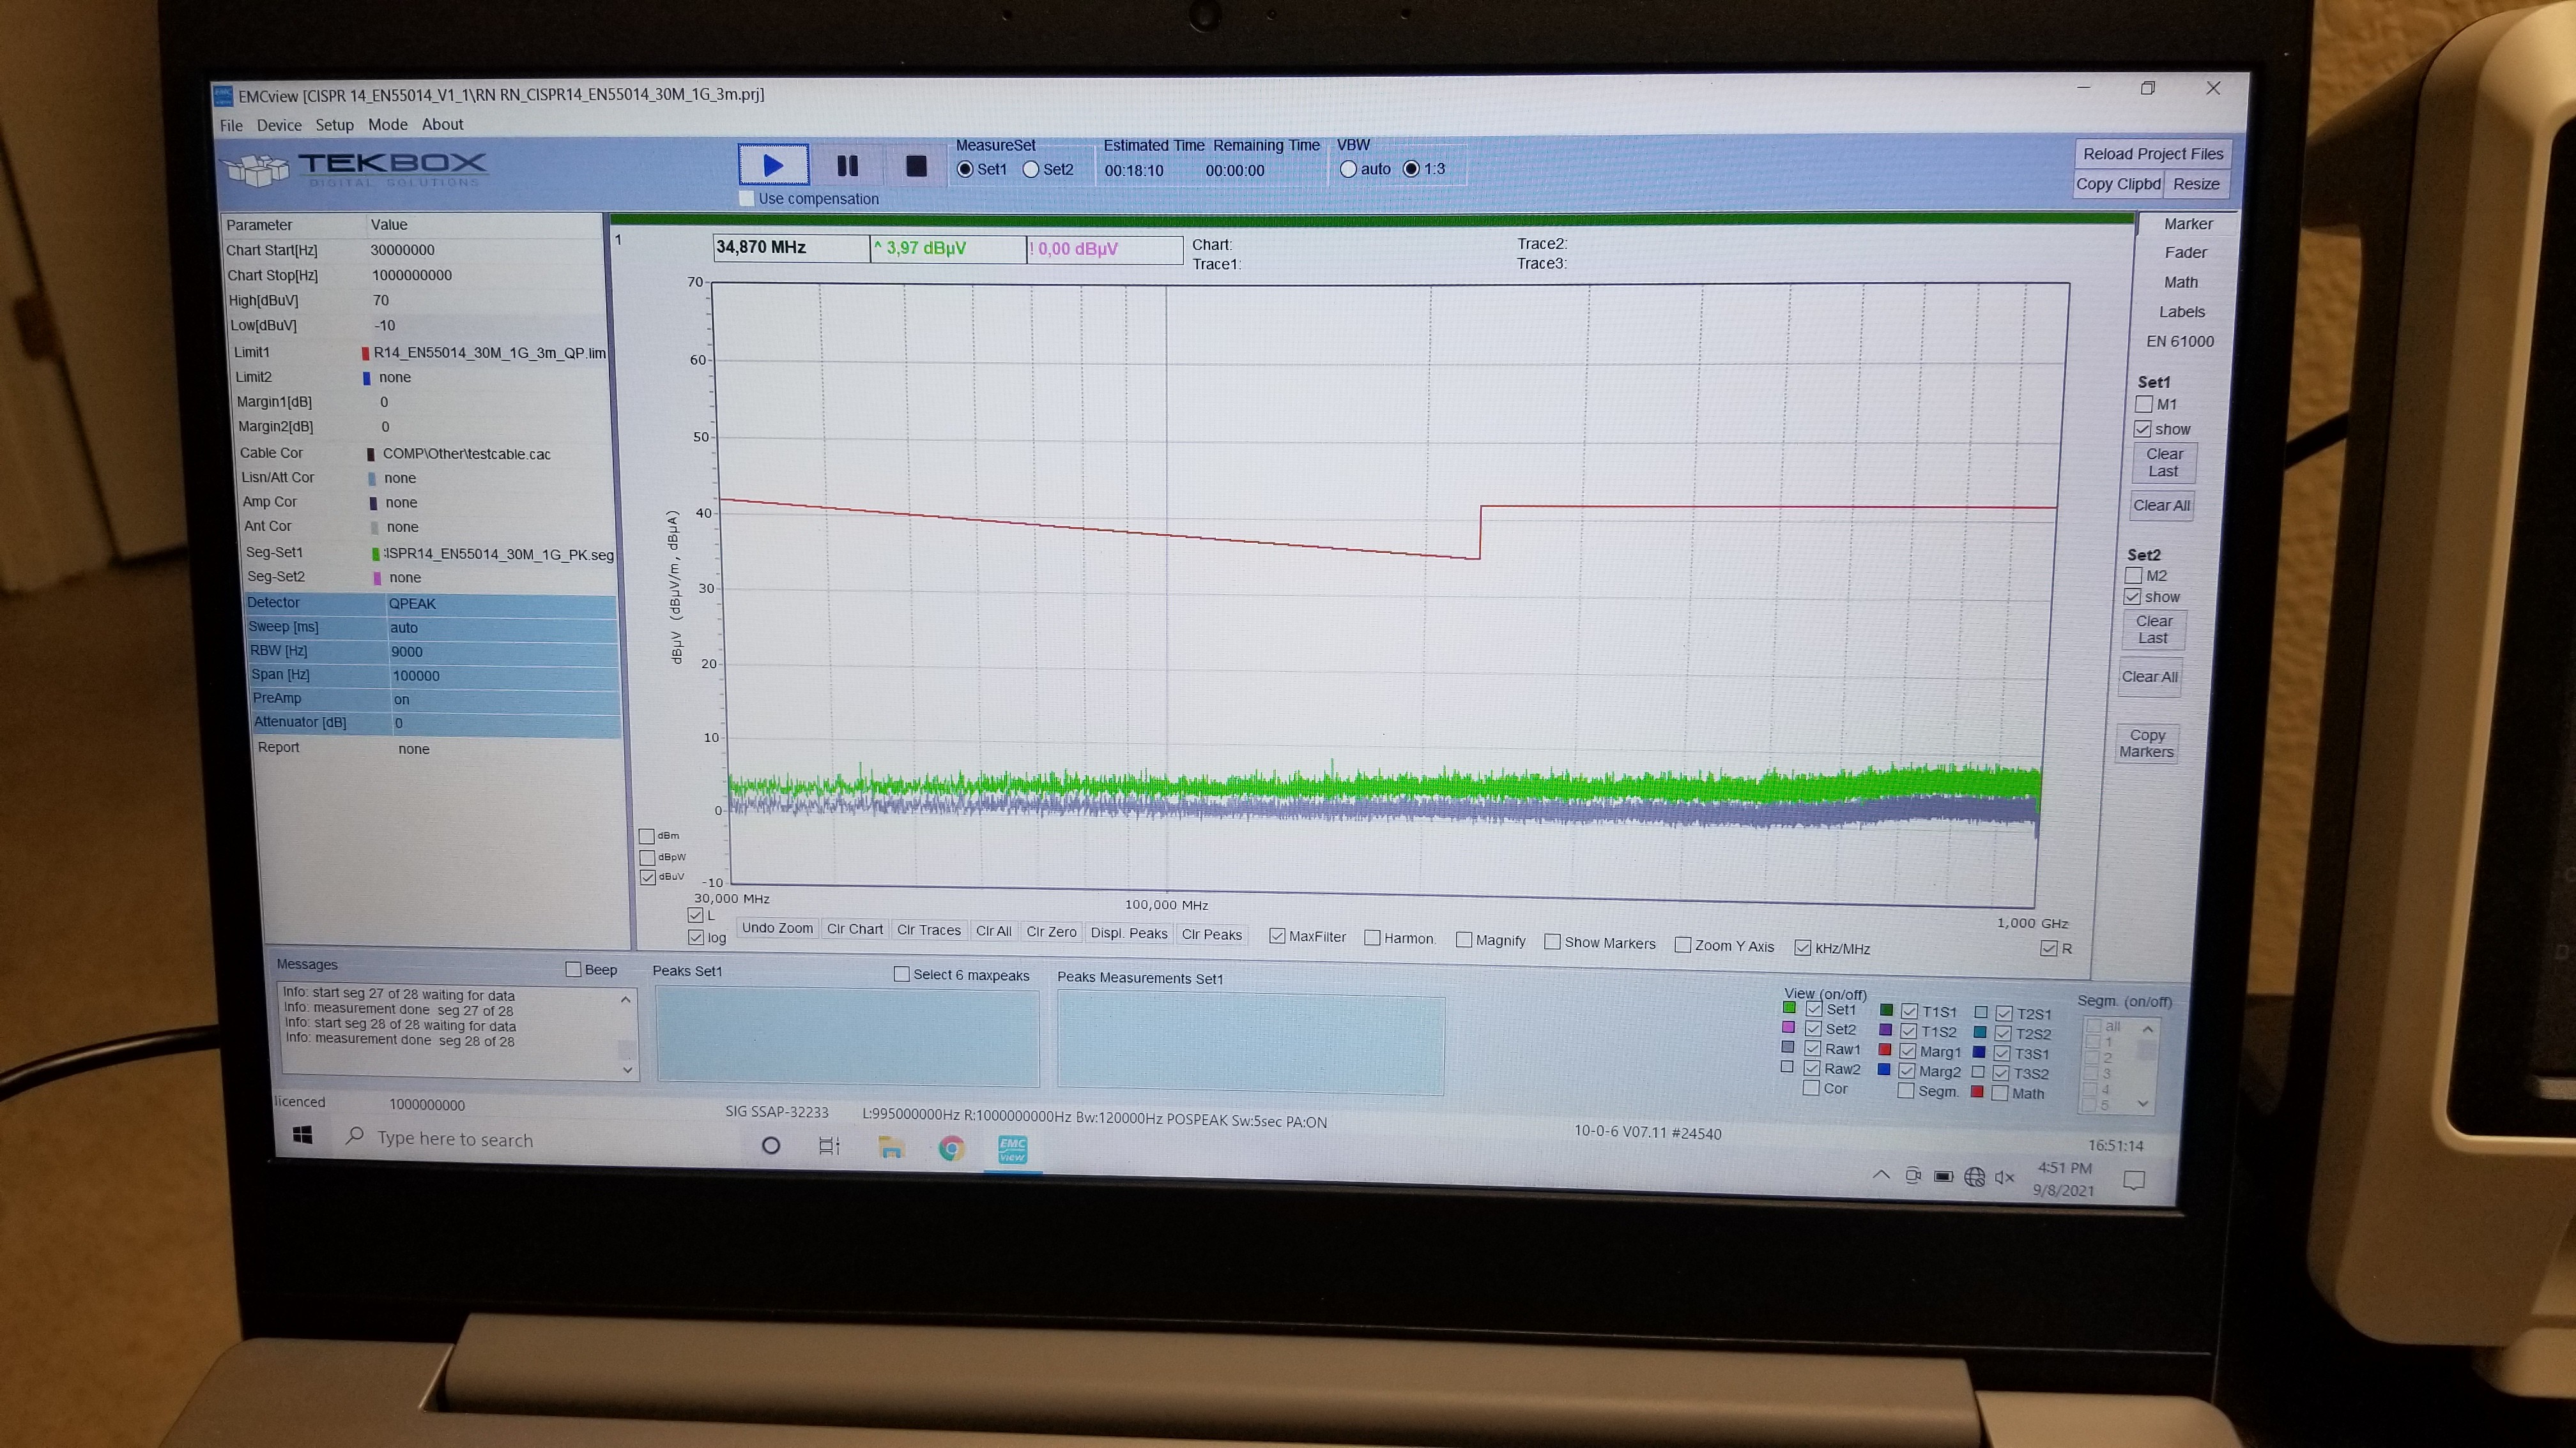
Task: Click the Clr Traces button
Action: [x=929, y=930]
